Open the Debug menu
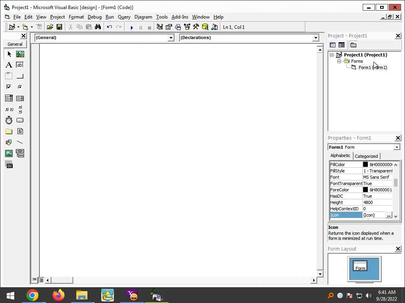This screenshot has height=303, width=405. click(x=95, y=17)
